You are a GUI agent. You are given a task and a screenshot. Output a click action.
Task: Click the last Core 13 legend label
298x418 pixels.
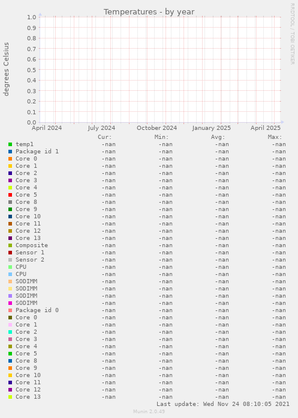28,397
